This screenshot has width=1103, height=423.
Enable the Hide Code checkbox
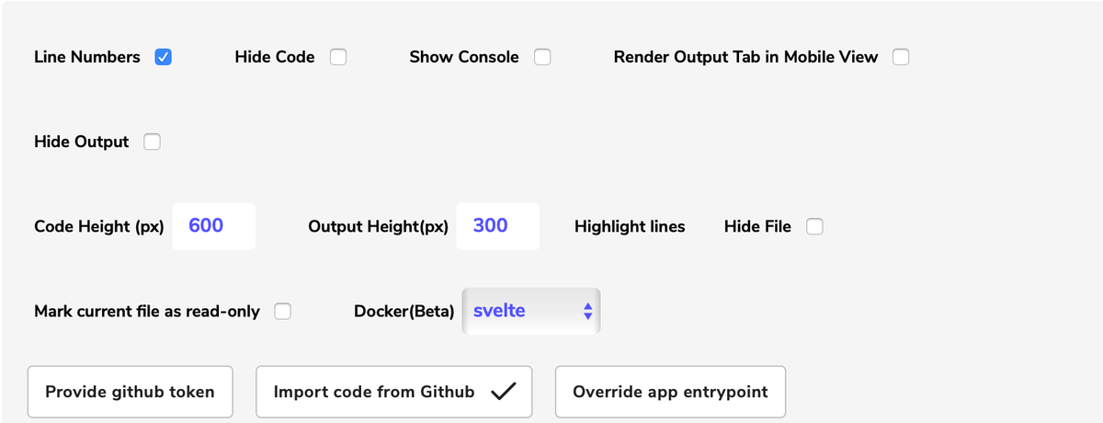click(338, 57)
